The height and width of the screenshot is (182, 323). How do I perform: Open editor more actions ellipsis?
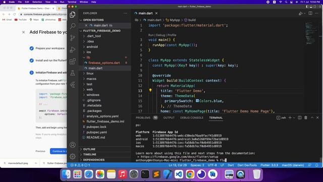[x=316, y=13]
